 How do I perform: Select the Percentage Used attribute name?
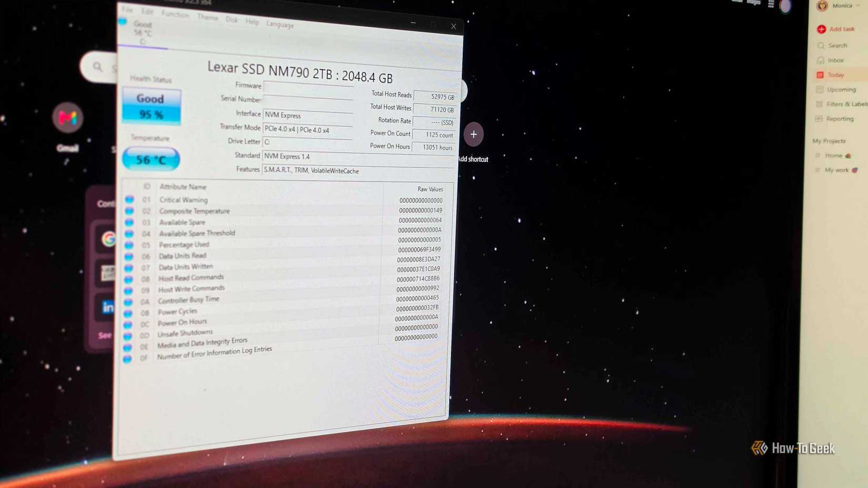tap(184, 245)
